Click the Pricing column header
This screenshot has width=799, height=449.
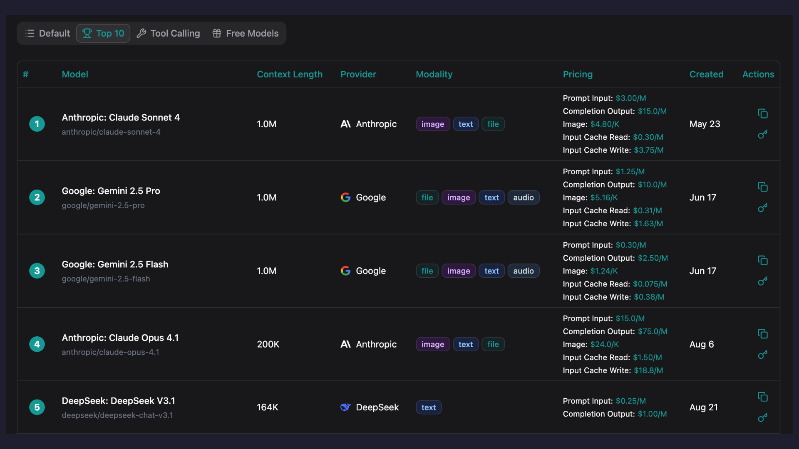[x=577, y=74]
